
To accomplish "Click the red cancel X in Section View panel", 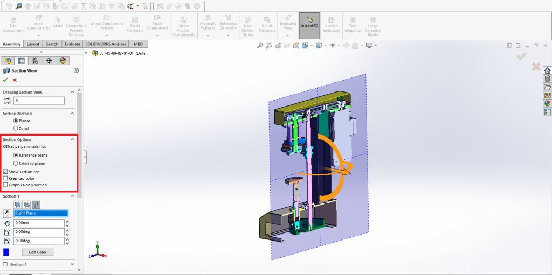I will tap(15, 80).
